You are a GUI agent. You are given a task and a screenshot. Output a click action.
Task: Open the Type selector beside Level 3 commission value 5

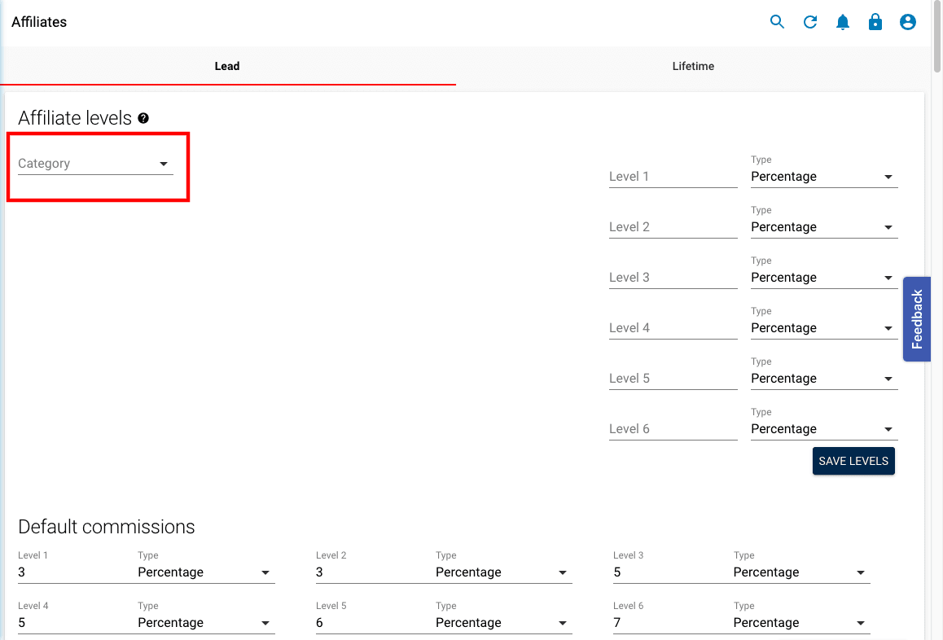[x=800, y=572]
